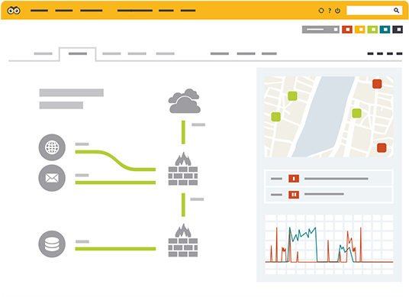This screenshot has height=297, width=409.
Task: Toggle the green status filter square
Action: (372, 30)
